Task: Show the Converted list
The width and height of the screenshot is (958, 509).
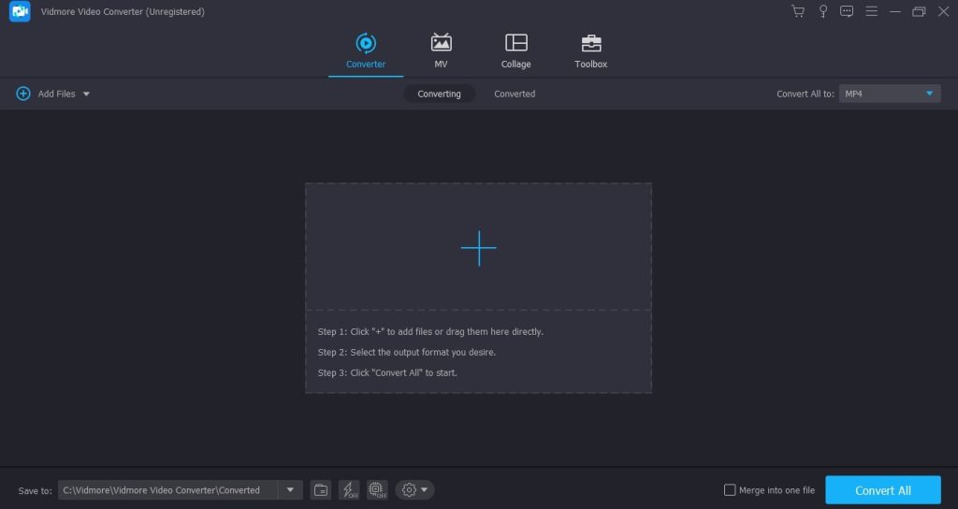Action: click(x=515, y=94)
